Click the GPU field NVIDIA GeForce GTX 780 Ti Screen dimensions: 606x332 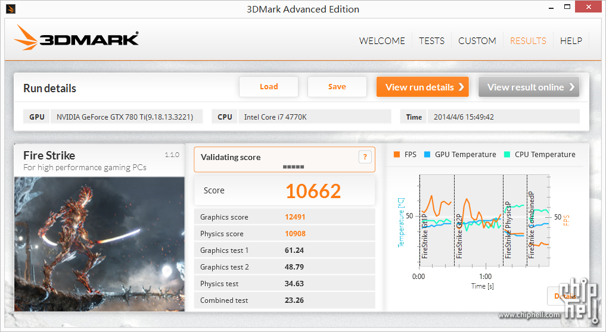[x=126, y=117]
